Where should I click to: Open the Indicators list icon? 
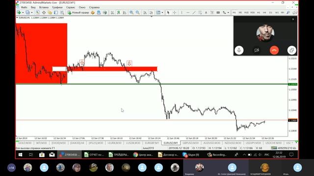pos(158,13)
